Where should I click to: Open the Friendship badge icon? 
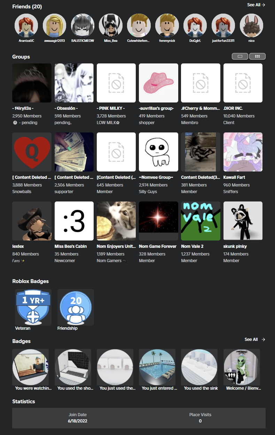[x=76, y=307]
